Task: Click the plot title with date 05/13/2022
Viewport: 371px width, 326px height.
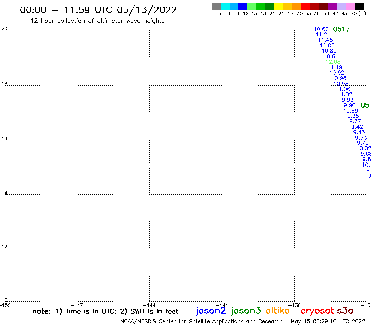Action: click(98, 10)
